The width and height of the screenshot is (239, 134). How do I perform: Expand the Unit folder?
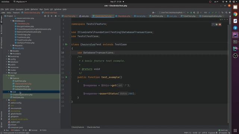[9, 92]
